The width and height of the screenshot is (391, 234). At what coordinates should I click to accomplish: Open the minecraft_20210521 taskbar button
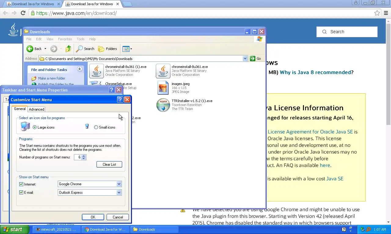[x=57, y=229]
